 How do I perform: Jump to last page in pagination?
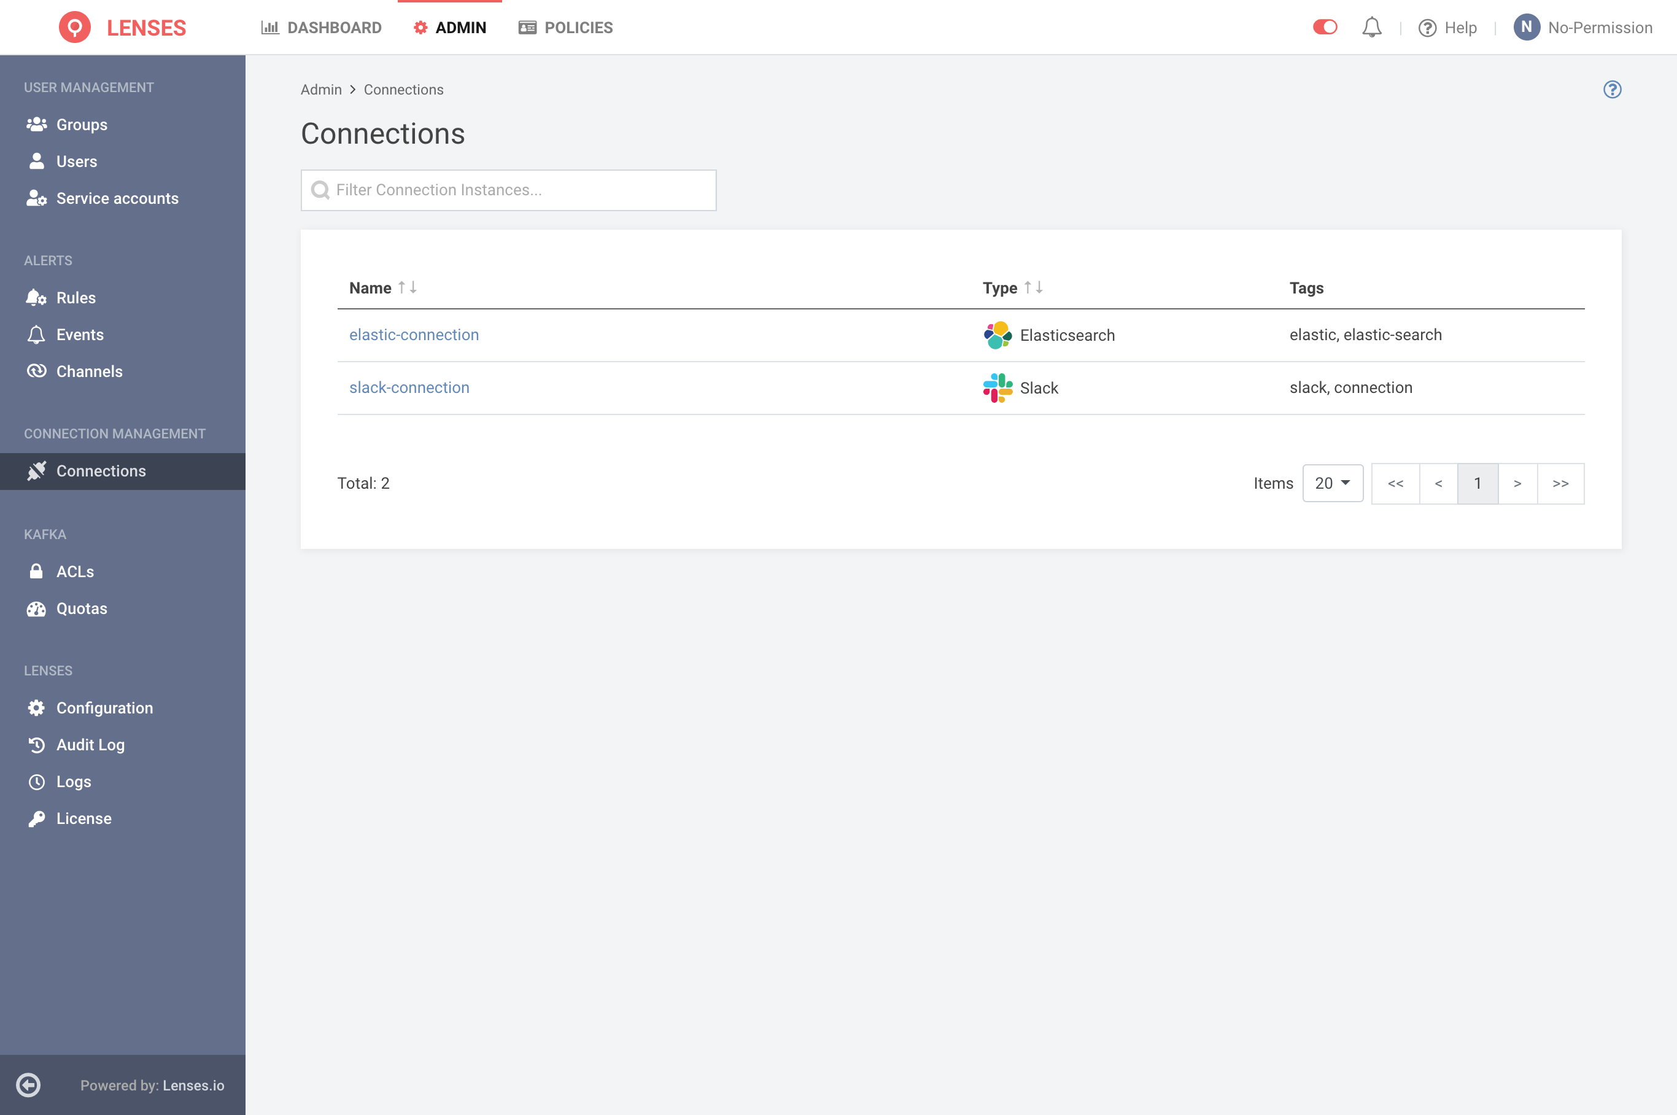1560,484
